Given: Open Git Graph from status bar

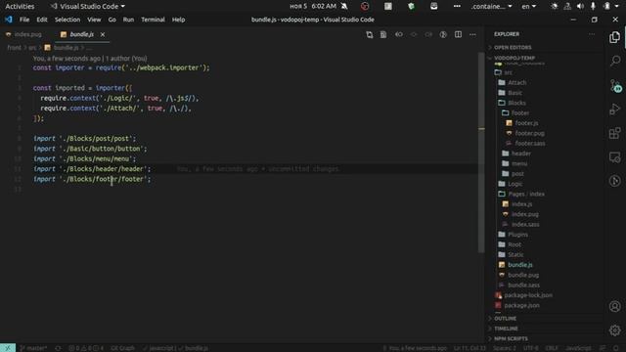Looking at the screenshot, I should [122, 348].
